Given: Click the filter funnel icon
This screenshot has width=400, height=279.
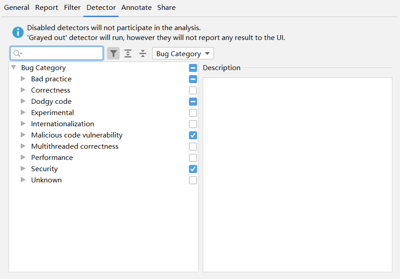Looking at the screenshot, I should tap(114, 54).
